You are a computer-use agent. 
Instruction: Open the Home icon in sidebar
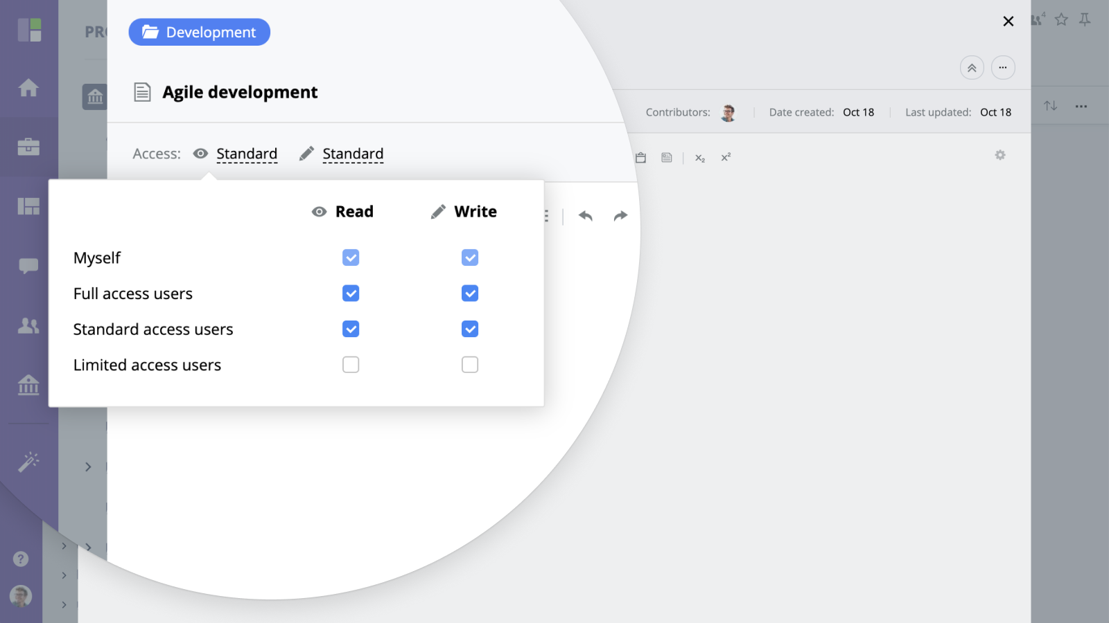(28, 88)
